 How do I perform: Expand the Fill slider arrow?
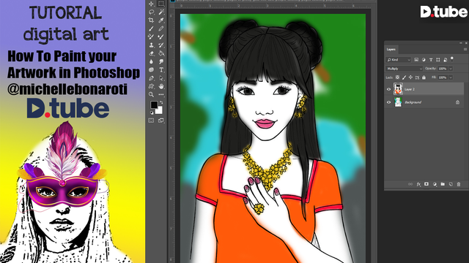pyautogui.click(x=451, y=77)
